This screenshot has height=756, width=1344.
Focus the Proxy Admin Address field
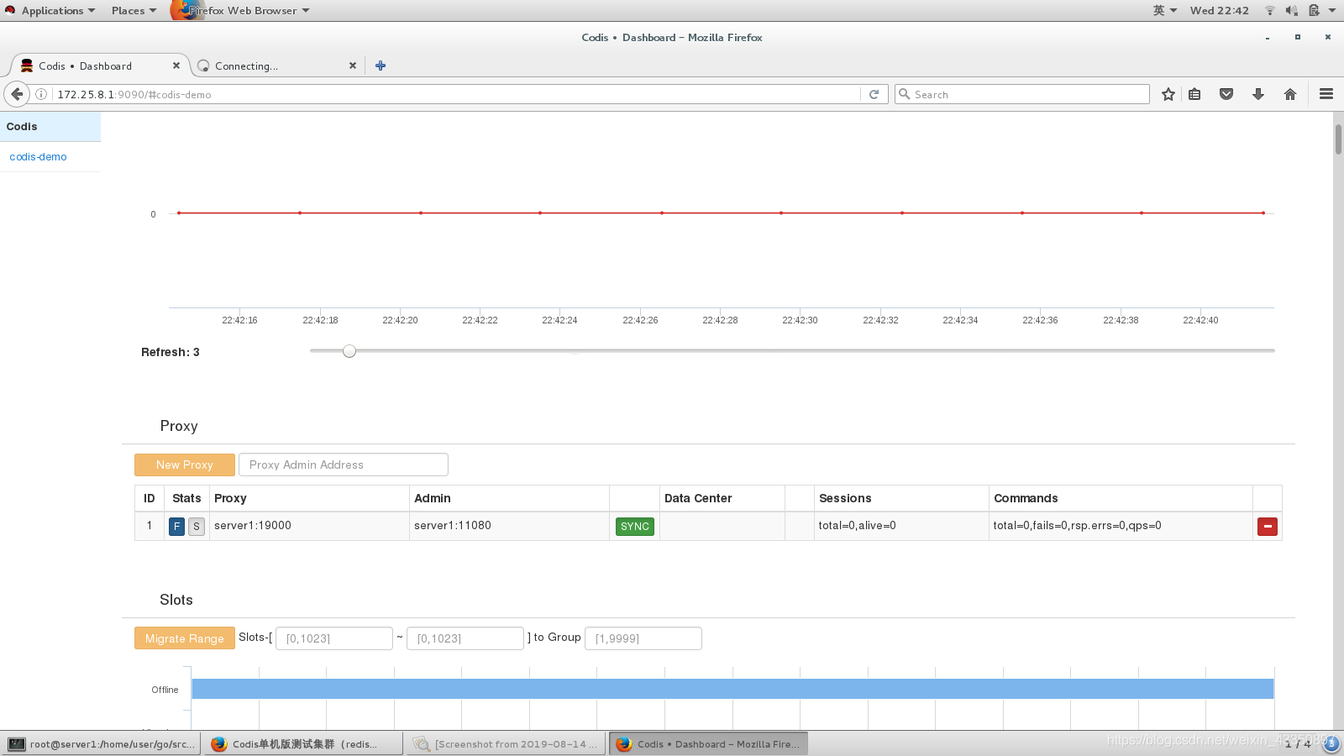point(344,465)
